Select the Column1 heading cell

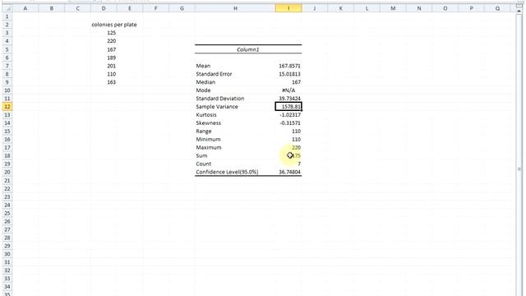point(248,49)
